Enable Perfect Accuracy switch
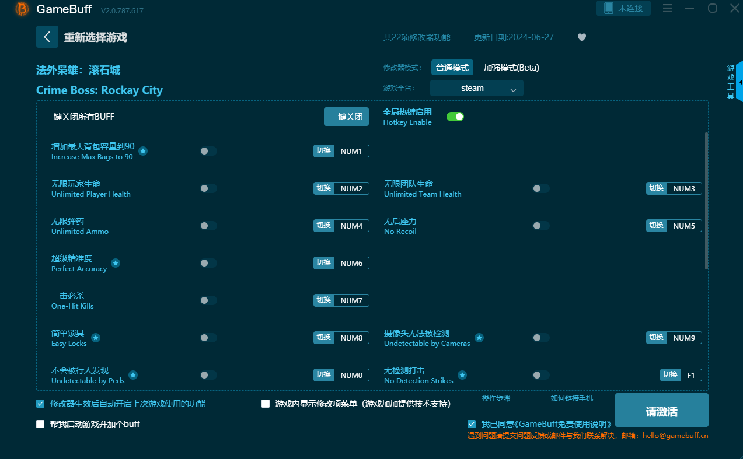This screenshot has height=459, width=743. click(x=208, y=263)
